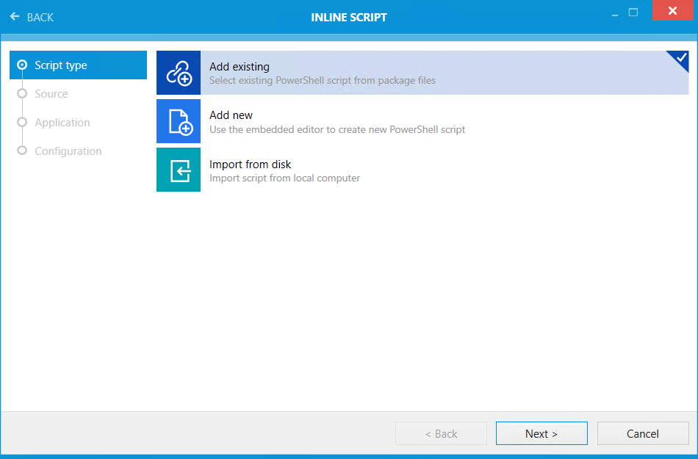Click the BACK label in title bar
Screen dimensions: 698x459
[x=38, y=17]
